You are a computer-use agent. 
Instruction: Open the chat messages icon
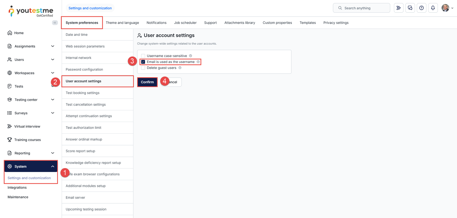(410, 8)
